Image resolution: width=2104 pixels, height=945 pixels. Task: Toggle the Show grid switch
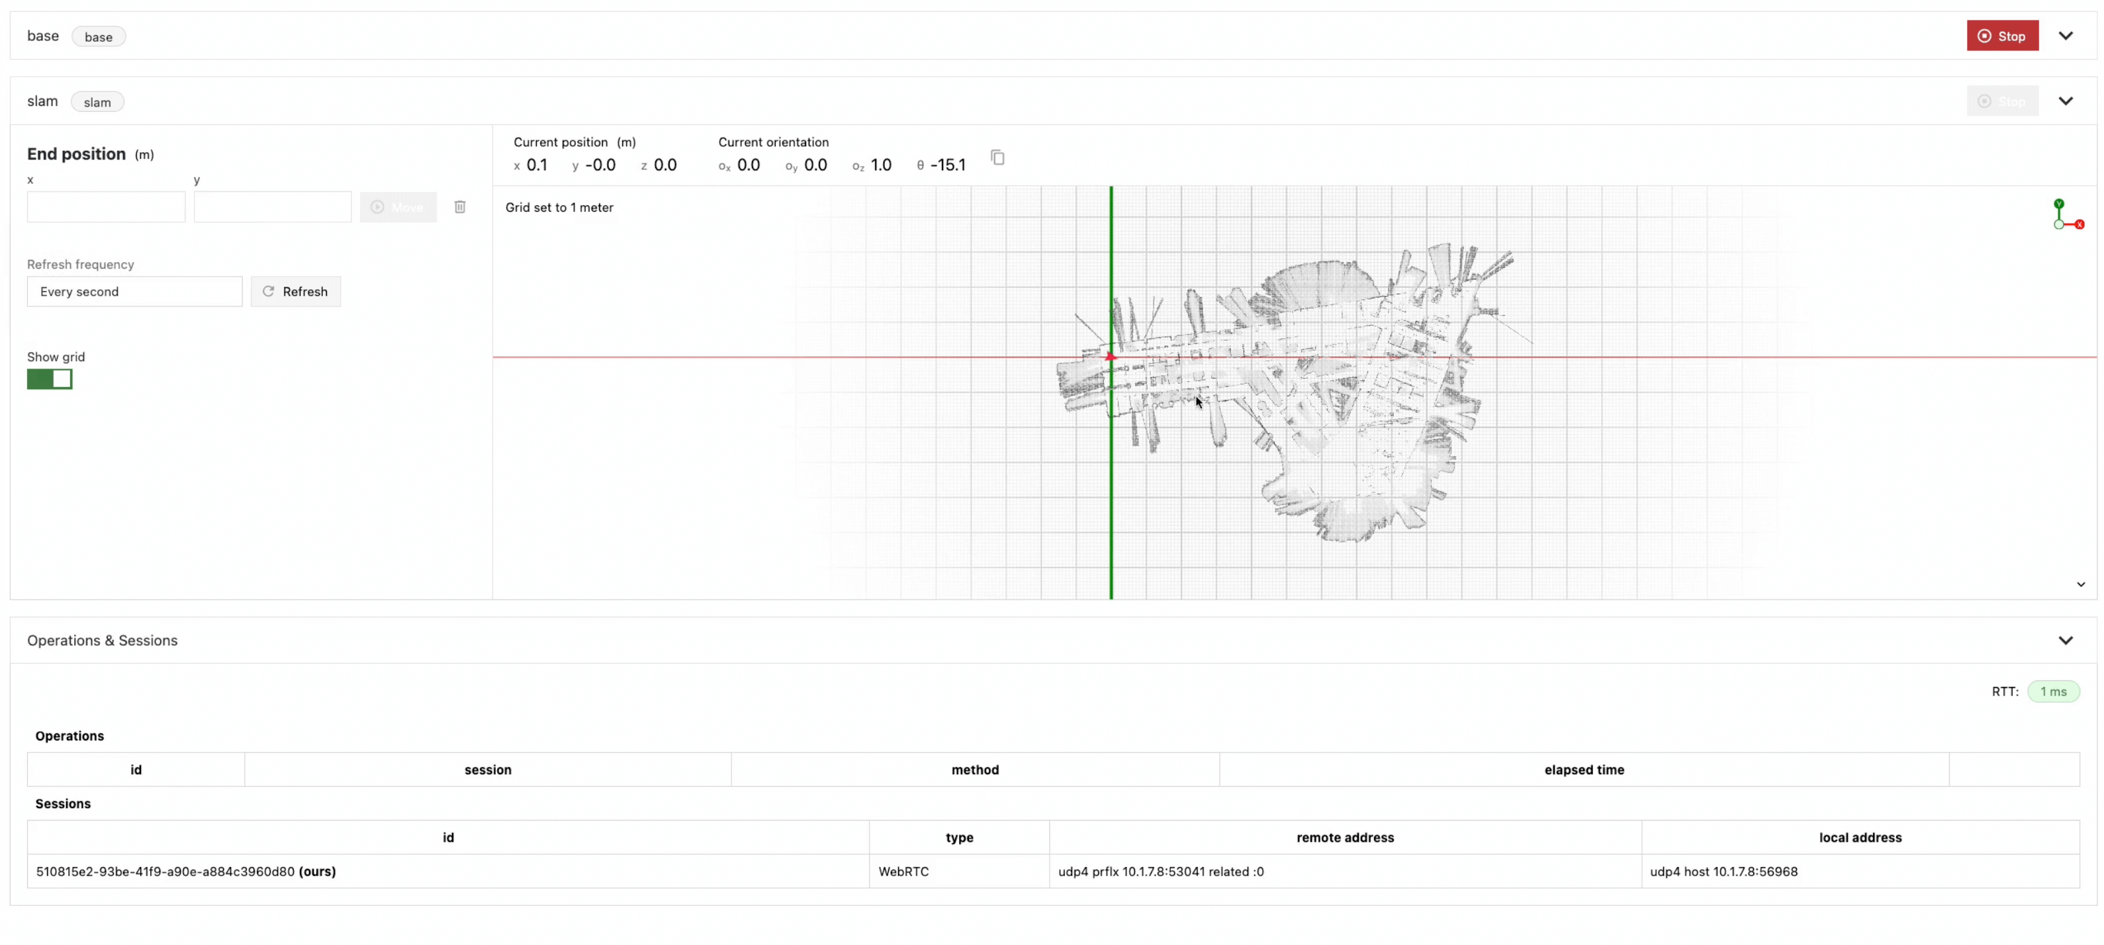point(50,379)
